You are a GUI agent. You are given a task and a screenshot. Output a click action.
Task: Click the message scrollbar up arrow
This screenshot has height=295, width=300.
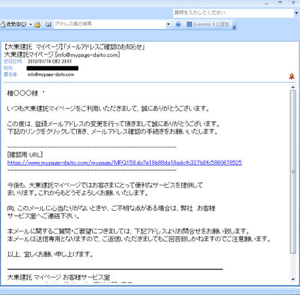pos(293,87)
